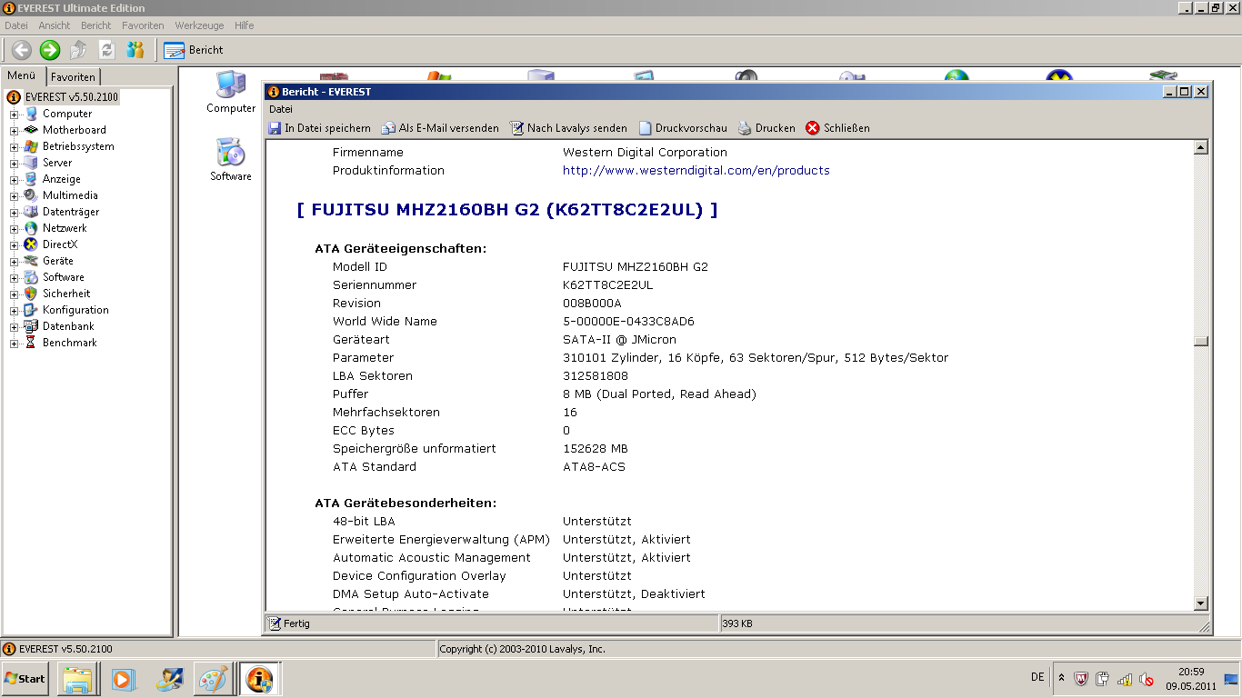This screenshot has height=698, width=1242.
Task: Click the Refresh toolbar icon
Action: coord(107,50)
